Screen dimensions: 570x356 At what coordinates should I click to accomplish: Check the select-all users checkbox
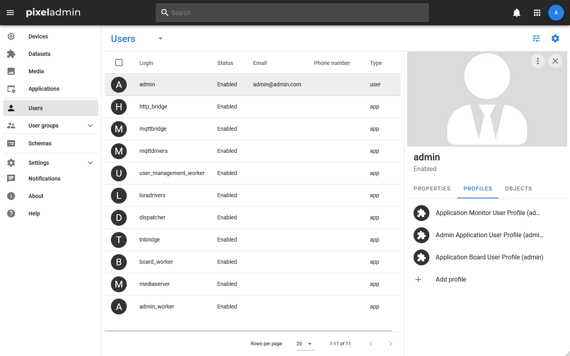click(x=119, y=63)
